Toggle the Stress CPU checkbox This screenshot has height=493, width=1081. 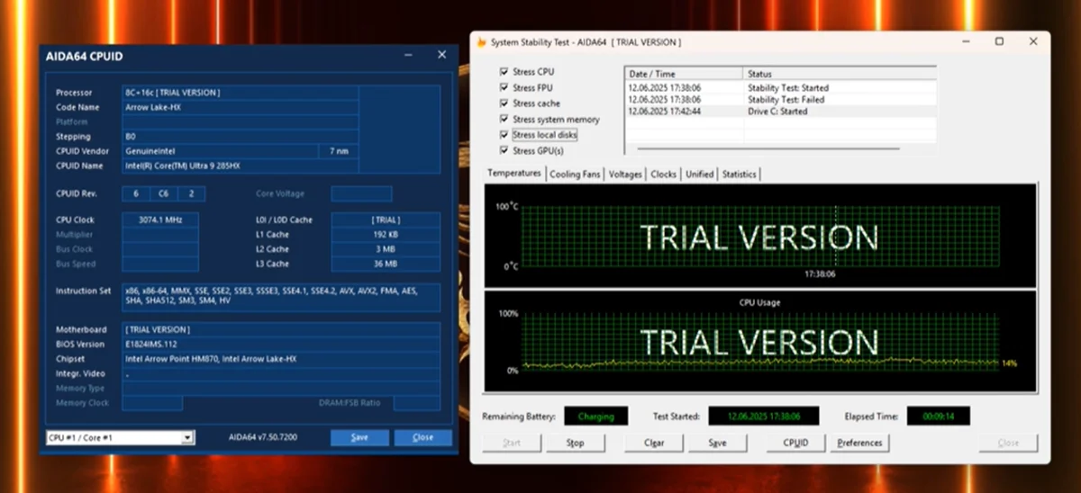[x=504, y=72]
